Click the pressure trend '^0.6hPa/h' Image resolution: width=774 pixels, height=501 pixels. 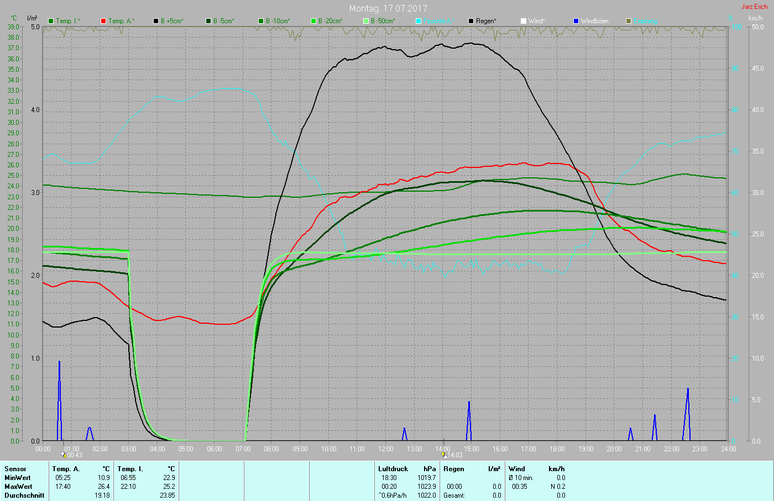[393, 495]
